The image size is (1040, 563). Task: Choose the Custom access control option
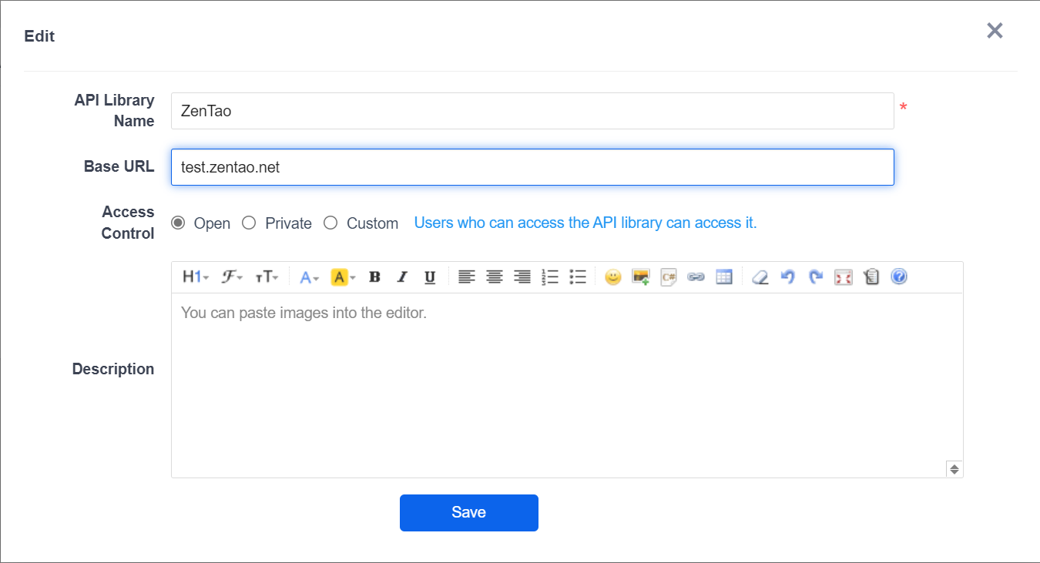point(330,223)
